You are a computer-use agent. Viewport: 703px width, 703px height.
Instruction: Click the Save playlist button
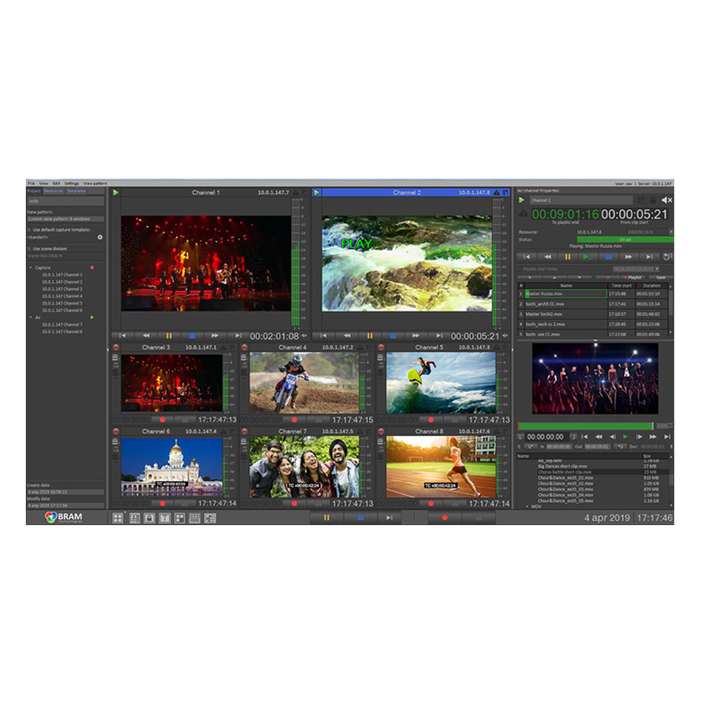[x=660, y=277]
